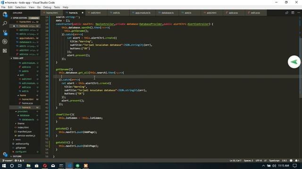This screenshot has width=302, height=169.
Task: Change encoding via UTF-8 status item
Action: 259,161
